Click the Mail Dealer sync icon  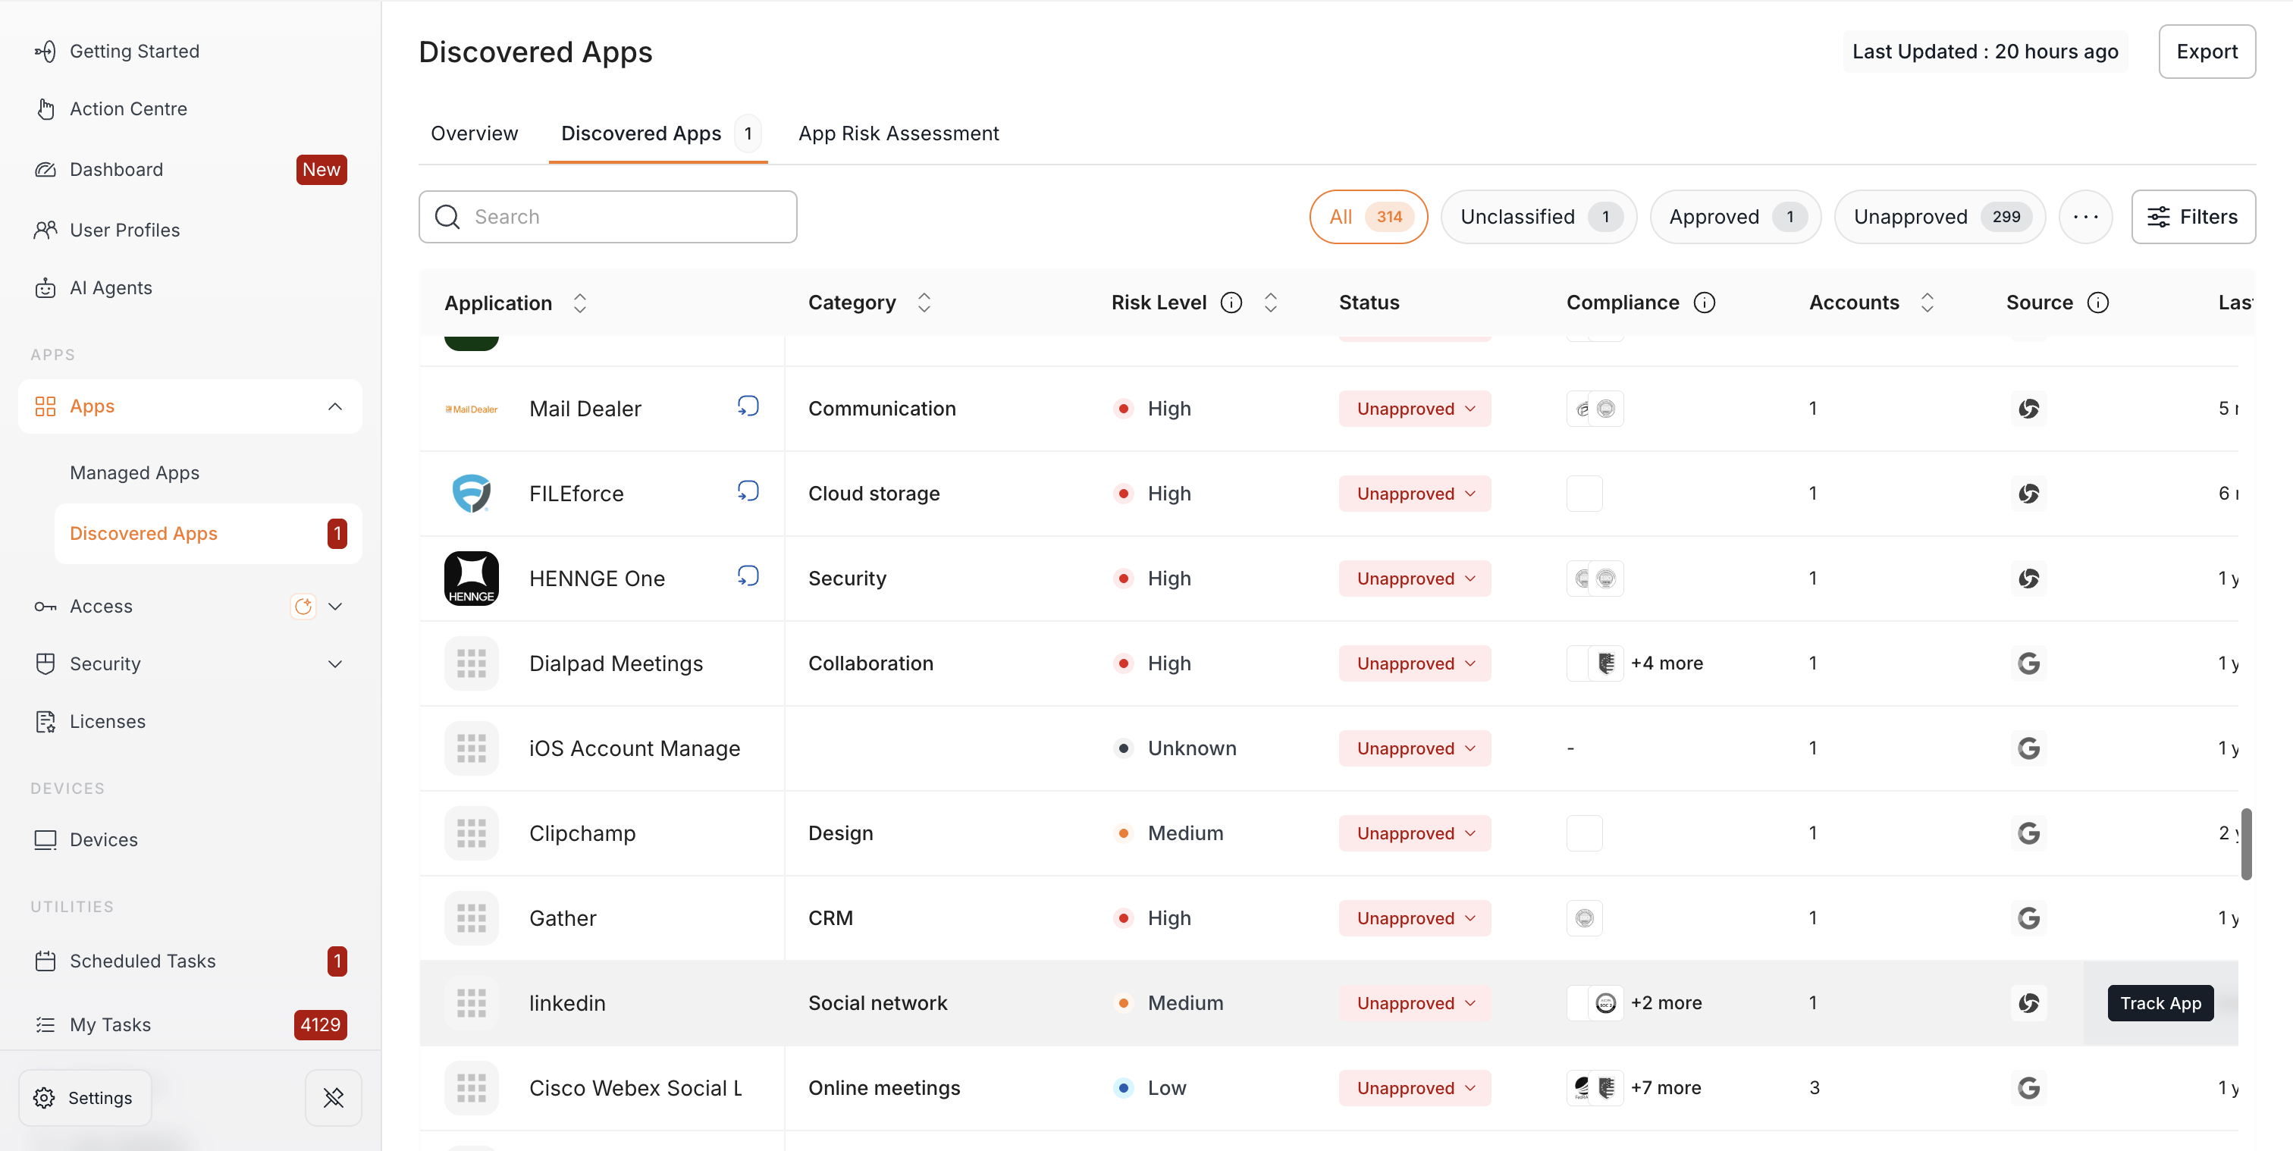[748, 407]
